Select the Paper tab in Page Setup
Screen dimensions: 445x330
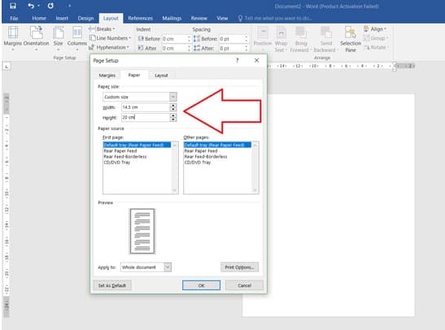tap(134, 75)
